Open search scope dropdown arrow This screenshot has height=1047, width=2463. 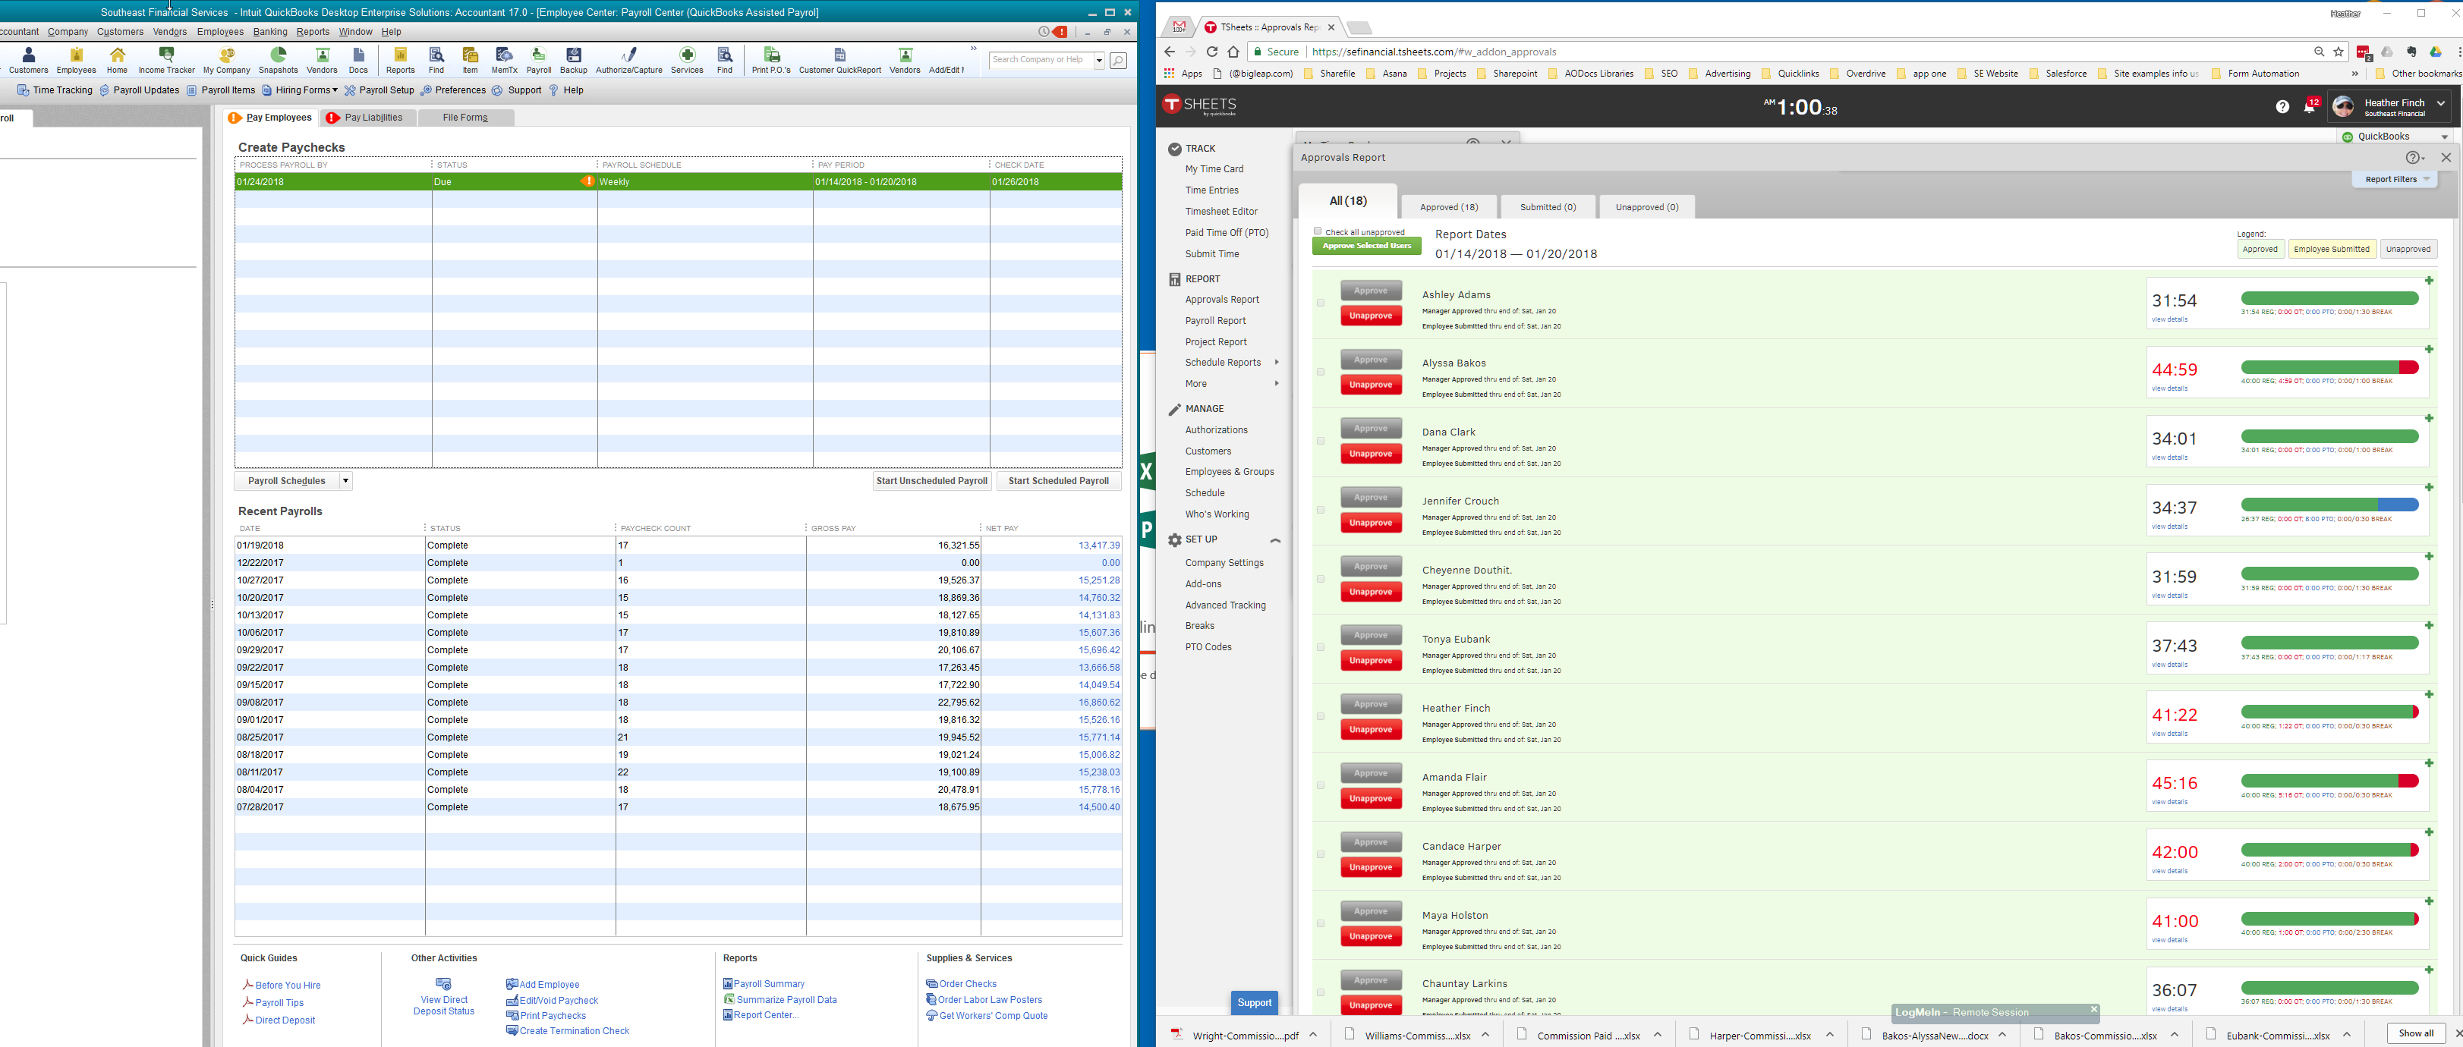click(x=1100, y=60)
